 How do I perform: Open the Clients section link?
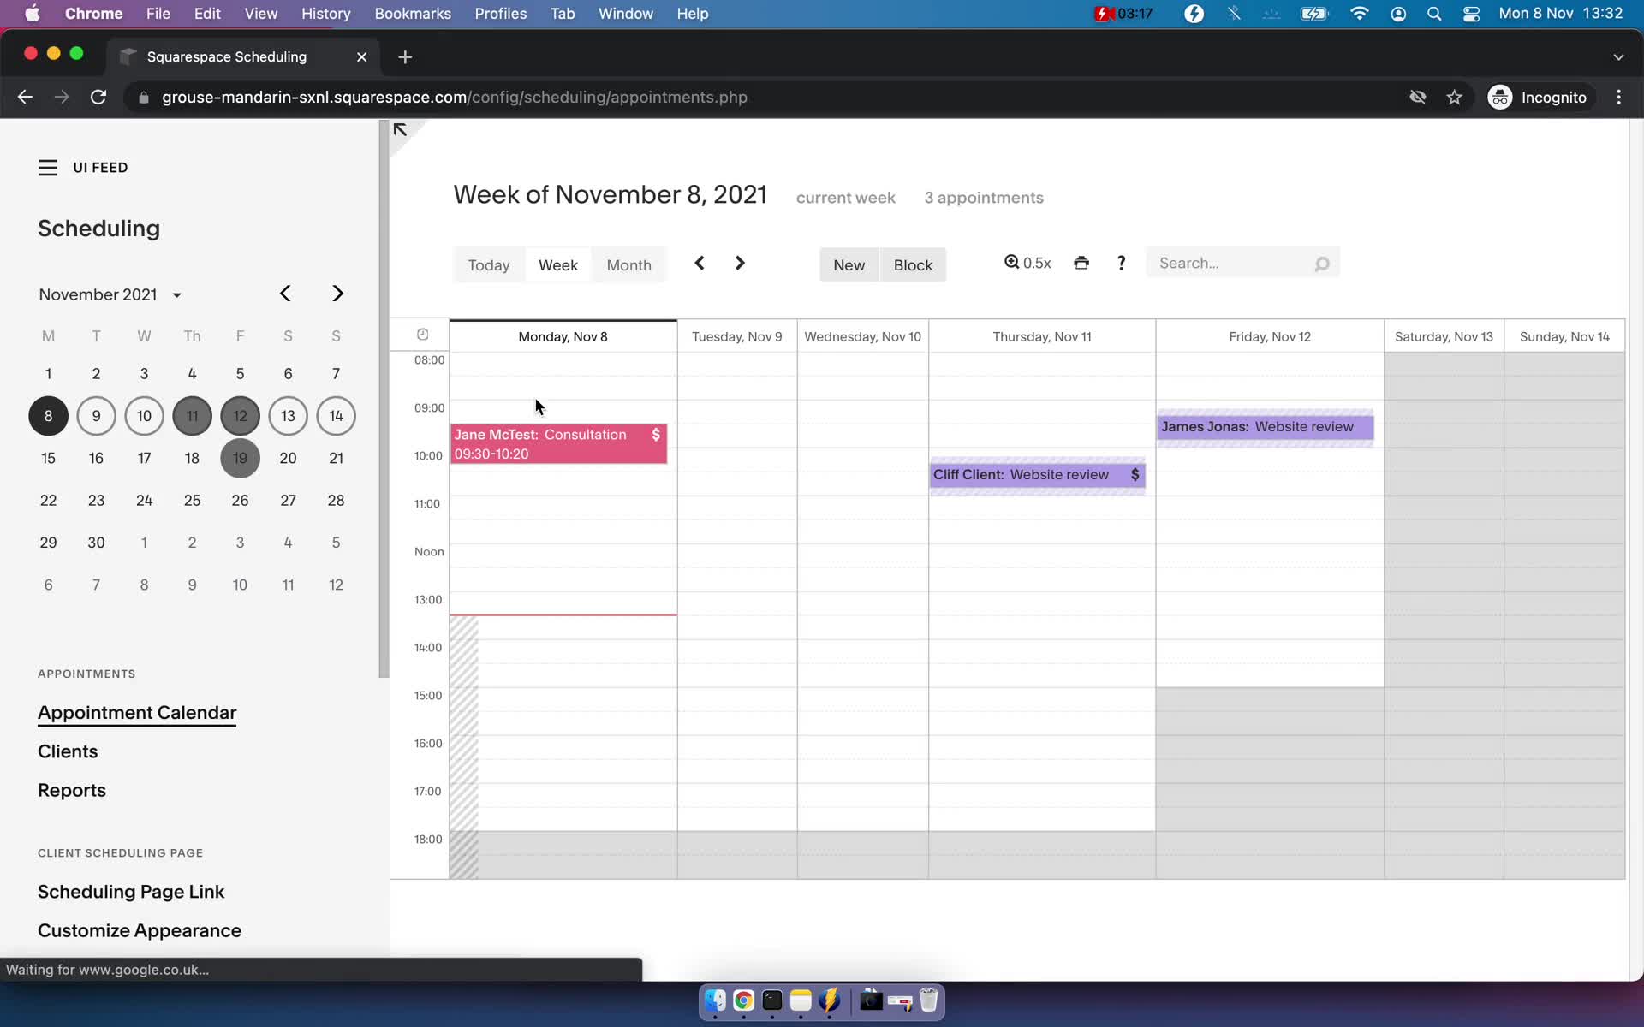pyautogui.click(x=68, y=751)
